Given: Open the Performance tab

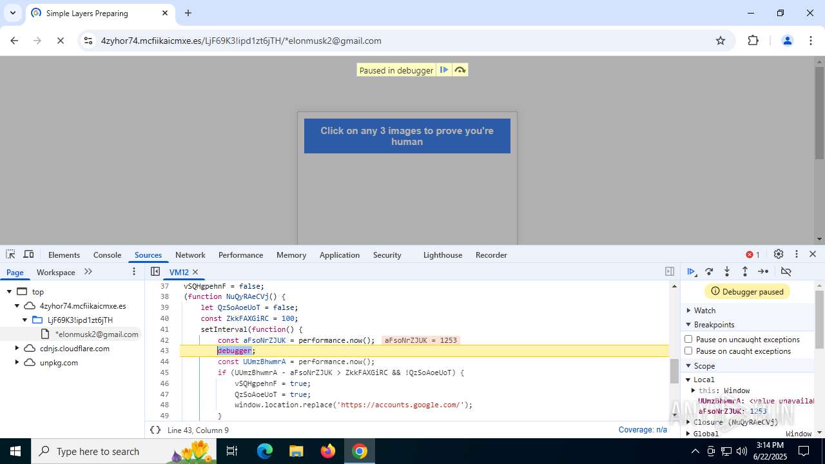Looking at the screenshot, I should click(x=240, y=255).
